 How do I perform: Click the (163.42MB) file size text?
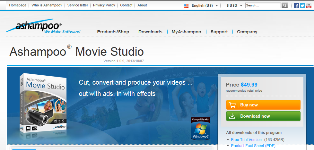274,140
